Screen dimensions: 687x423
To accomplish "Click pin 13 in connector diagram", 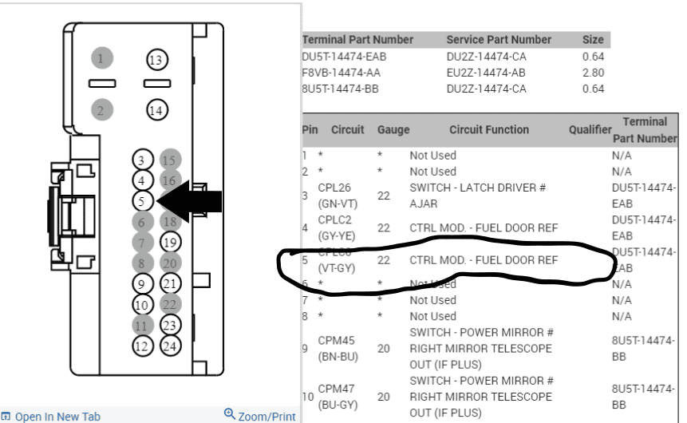I will tap(157, 60).
